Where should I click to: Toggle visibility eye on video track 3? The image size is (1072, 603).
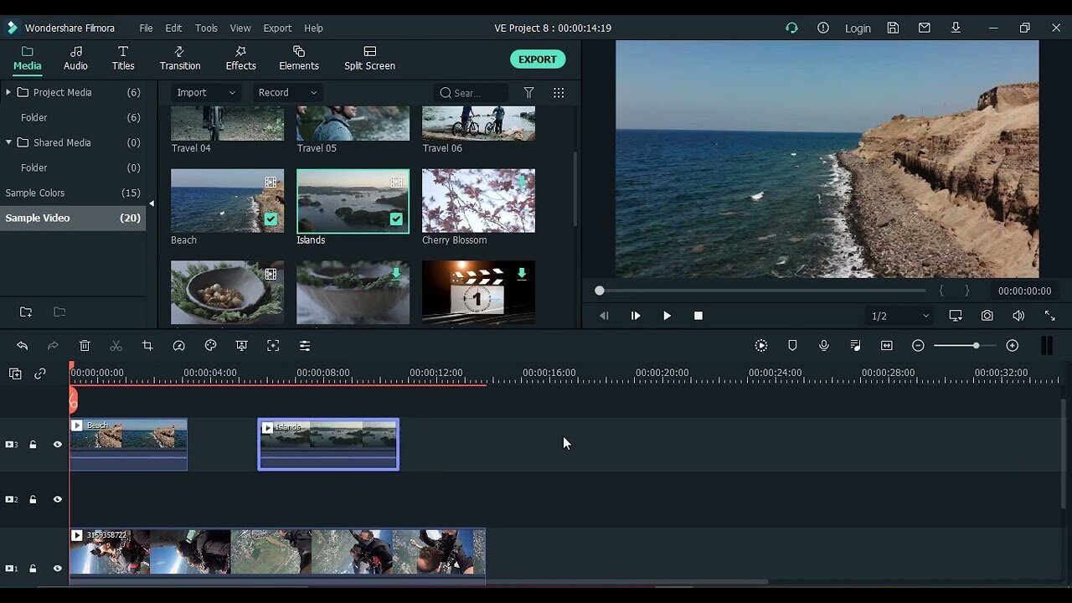[x=58, y=445]
